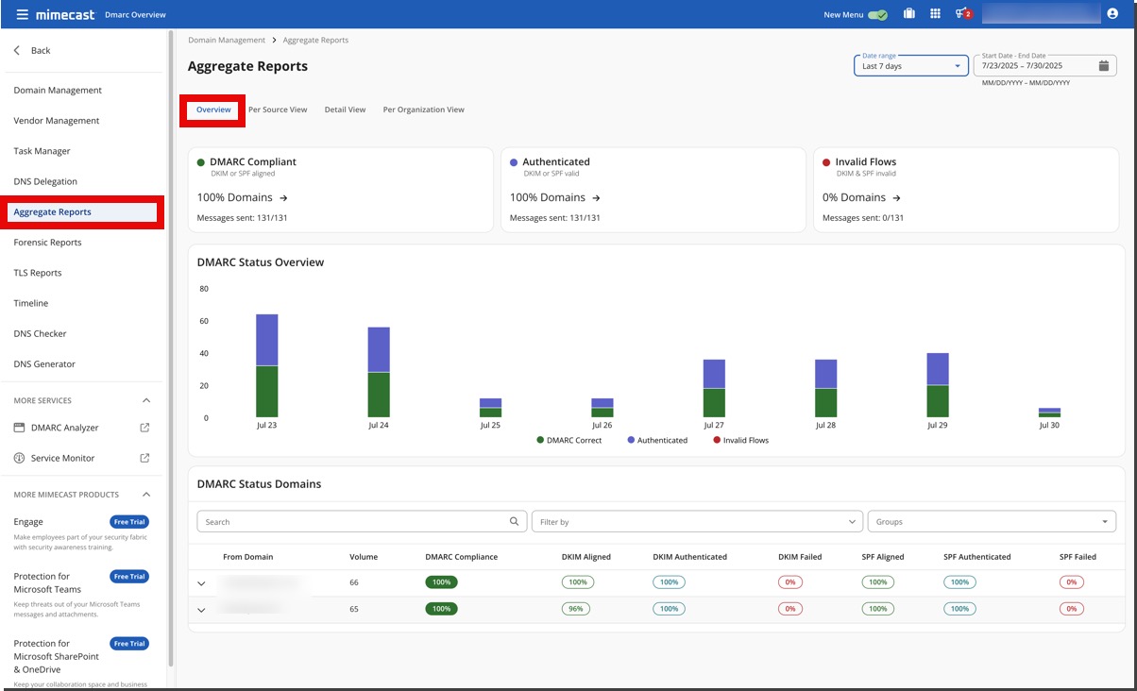The height and width of the screenshot is (691, 1137).
Task: Open Invalid Flows 0% Domains arrow
Action: pyautogui.click(x=896, y=198)
